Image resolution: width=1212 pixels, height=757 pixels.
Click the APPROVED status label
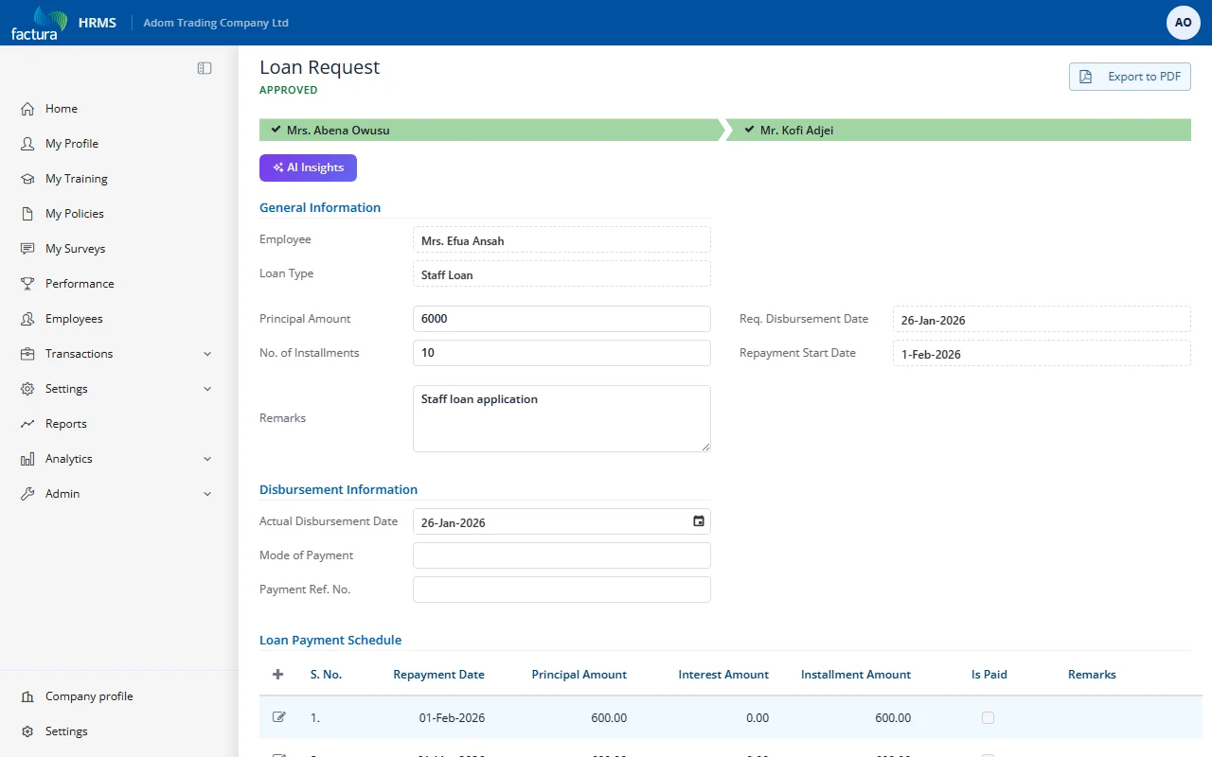[x=289, y=91]
